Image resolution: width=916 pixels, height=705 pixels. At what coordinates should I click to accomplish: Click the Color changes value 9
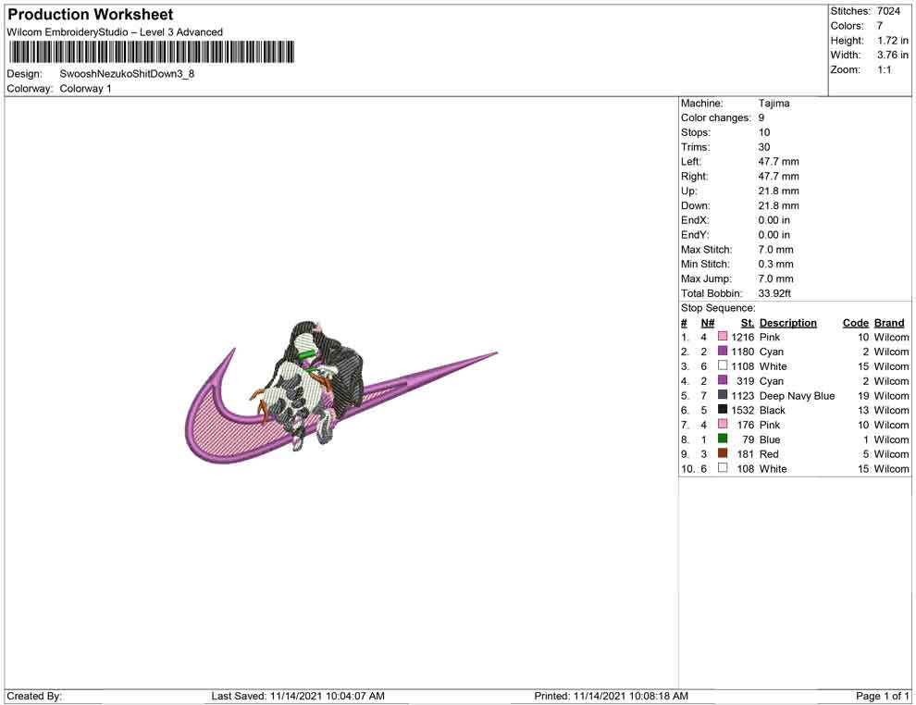click(x=761, y=118)
